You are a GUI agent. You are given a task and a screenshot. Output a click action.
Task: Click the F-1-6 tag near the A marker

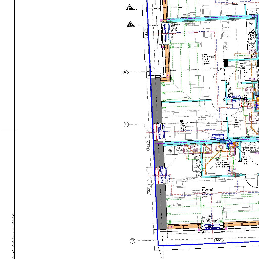(x=146, y=34)
